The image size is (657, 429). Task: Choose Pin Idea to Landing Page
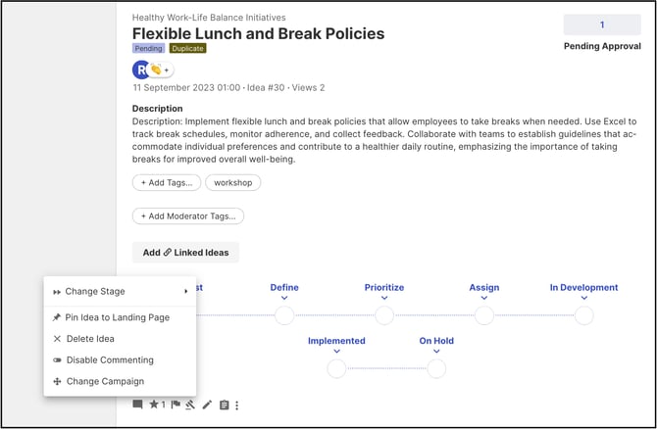point(117,317)
